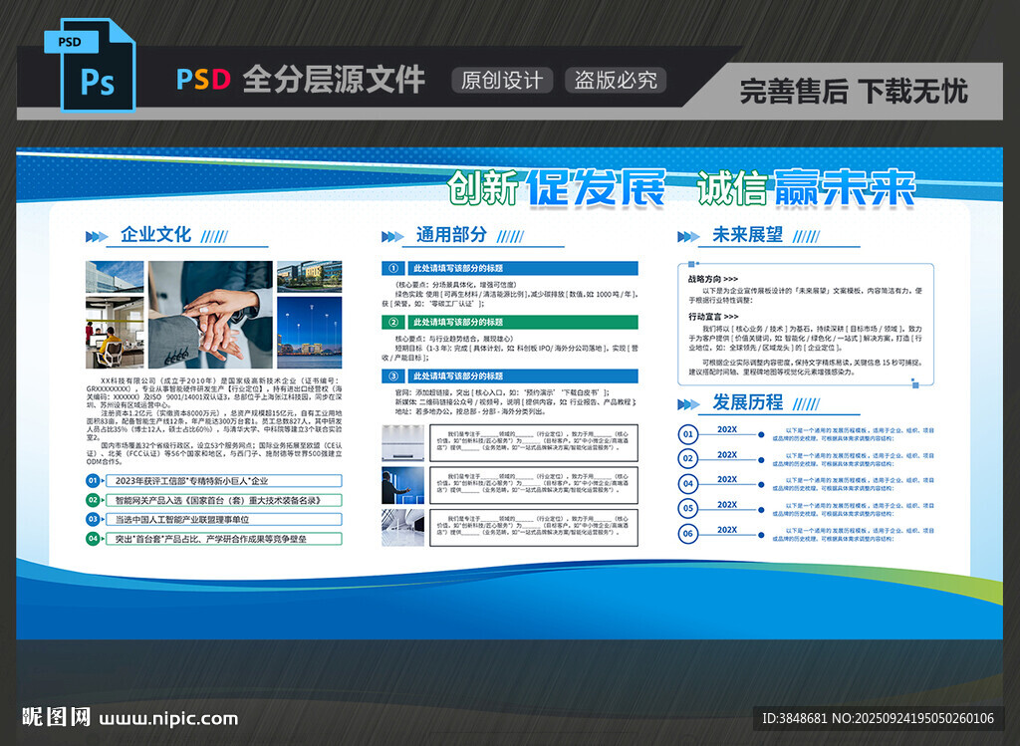Click the 01 bullet icon beside 专精特新小巨人
Viewport: 1020px width, 746px height.
(x=93, y=481)
